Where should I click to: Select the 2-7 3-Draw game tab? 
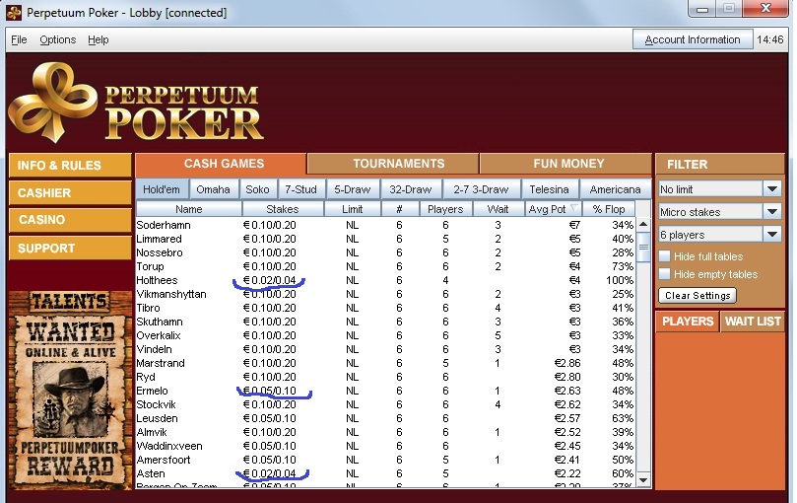pos(482,189)
